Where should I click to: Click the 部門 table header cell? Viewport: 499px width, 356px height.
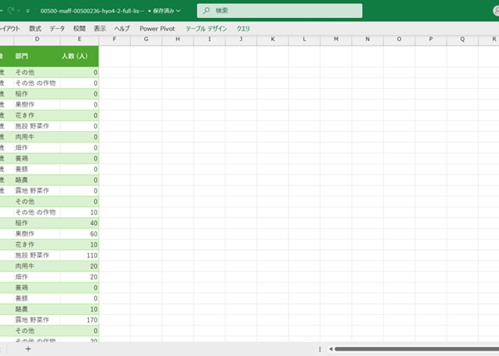37,56
